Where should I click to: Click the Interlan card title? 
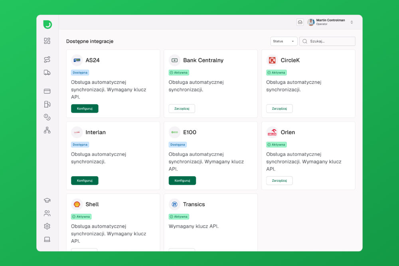click(x=95, y=132)
